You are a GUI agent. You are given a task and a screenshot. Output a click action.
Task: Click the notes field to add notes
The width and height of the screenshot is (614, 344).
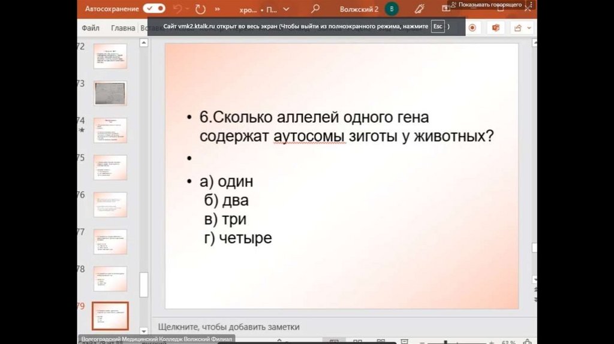coord(228,327)
